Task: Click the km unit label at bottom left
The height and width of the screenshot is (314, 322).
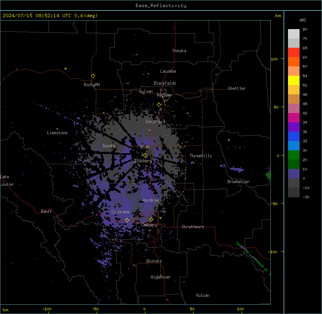Action: pos(6,310)
